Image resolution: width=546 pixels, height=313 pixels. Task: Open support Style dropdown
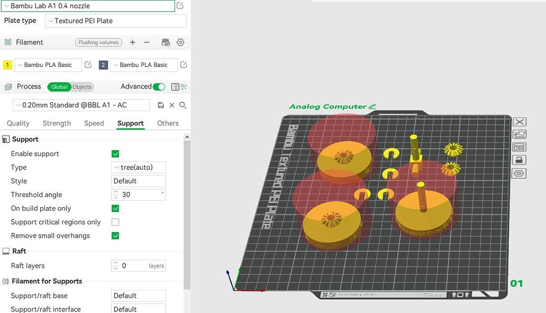tap(138, 181)
